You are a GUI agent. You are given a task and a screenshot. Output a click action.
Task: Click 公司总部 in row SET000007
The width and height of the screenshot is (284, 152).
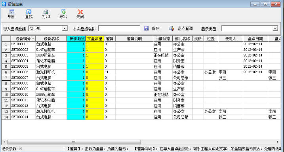[181, 78]
